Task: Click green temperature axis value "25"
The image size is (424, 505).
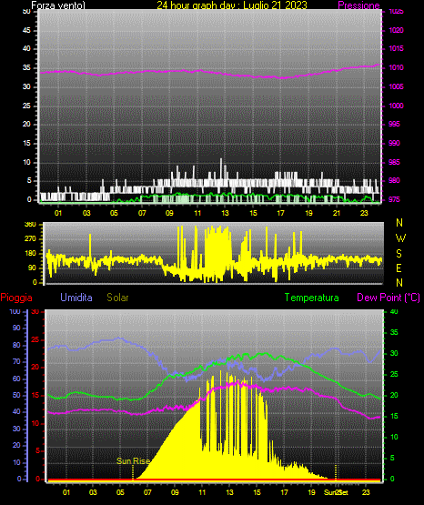Action: (x=394, y=374)
